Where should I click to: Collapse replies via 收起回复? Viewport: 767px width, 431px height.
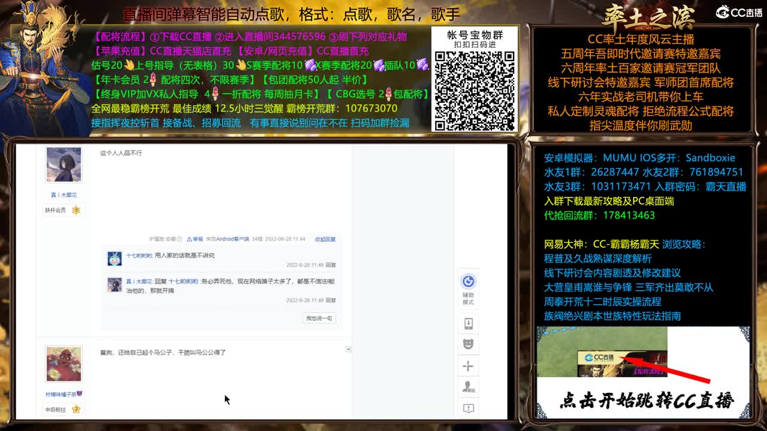(325, 239)
